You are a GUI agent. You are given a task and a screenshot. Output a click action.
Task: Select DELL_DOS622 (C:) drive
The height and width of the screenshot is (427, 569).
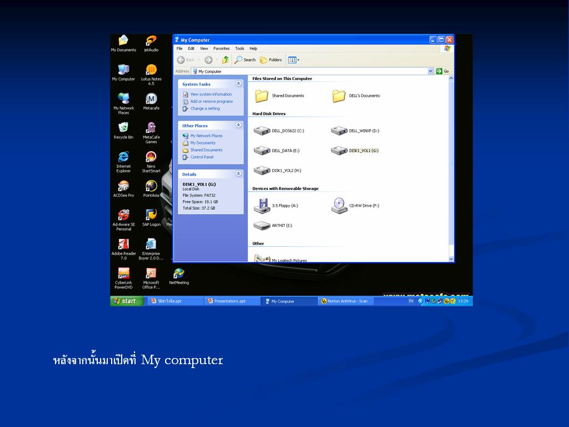pos(279,131)
